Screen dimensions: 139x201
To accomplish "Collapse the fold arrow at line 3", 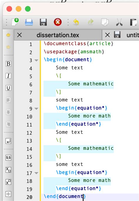I will pos(36,60).
